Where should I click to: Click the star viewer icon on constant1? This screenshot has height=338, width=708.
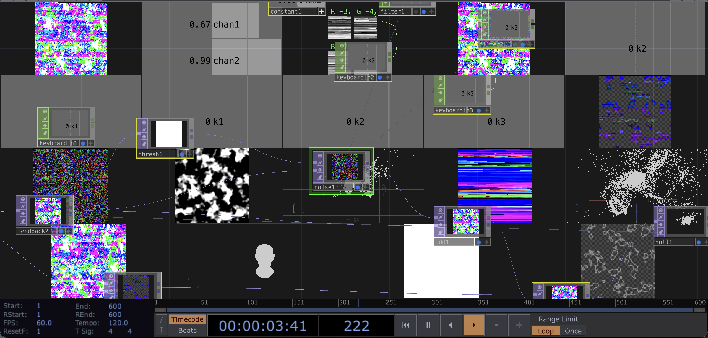tap(321, 12)
